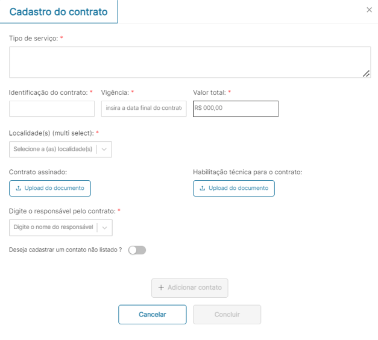Click the Identificação do contrato field
This screenshot has height=340, width=378.
(x=52, y=109)
